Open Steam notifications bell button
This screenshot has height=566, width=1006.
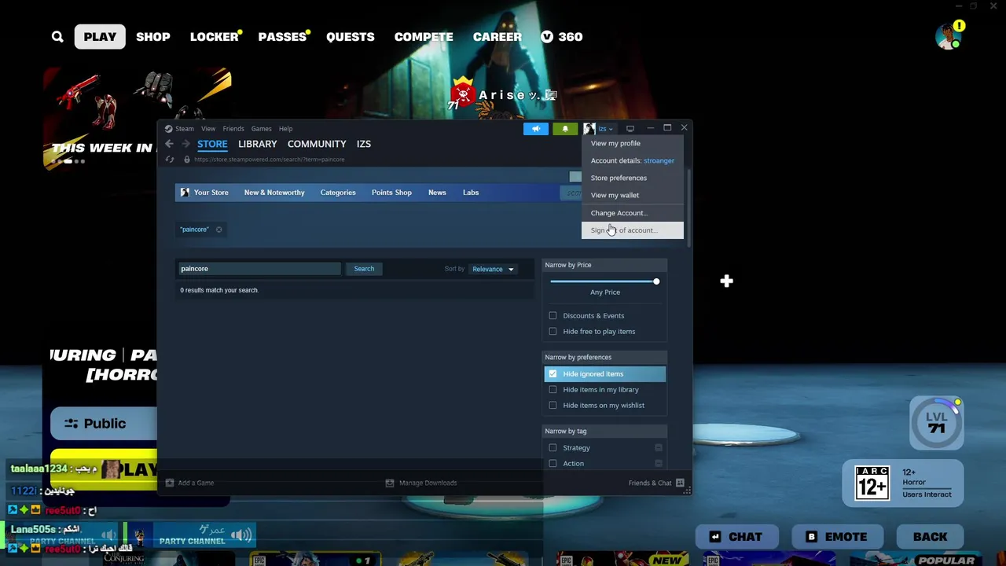pyautogui.click(x=565, y=129)
